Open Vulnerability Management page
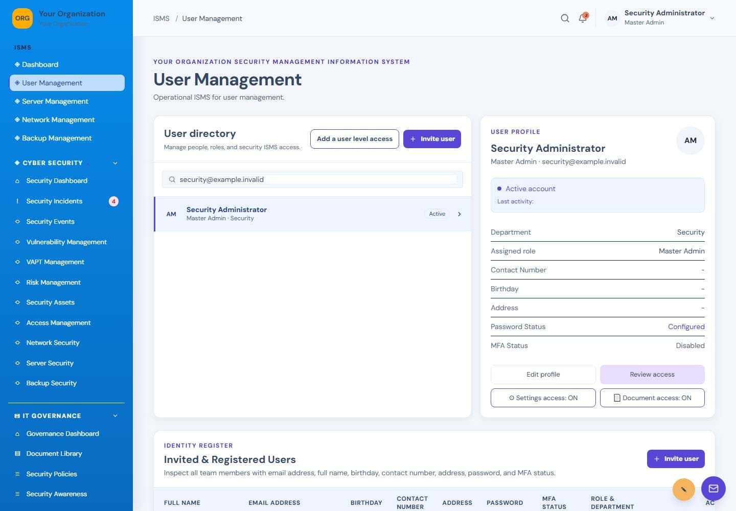This screenshot has width=736, height=511. (x=67, y=242)
